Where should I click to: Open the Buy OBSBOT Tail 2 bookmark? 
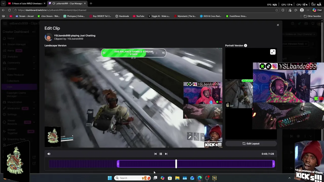(x=100, y=16)
